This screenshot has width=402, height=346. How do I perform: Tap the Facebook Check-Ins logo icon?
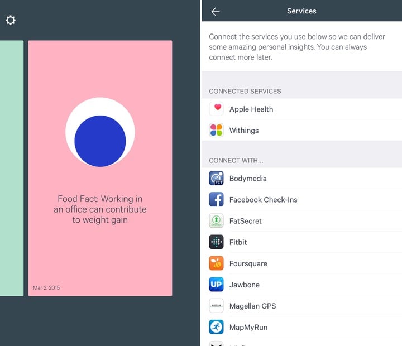tap(216, 200)
